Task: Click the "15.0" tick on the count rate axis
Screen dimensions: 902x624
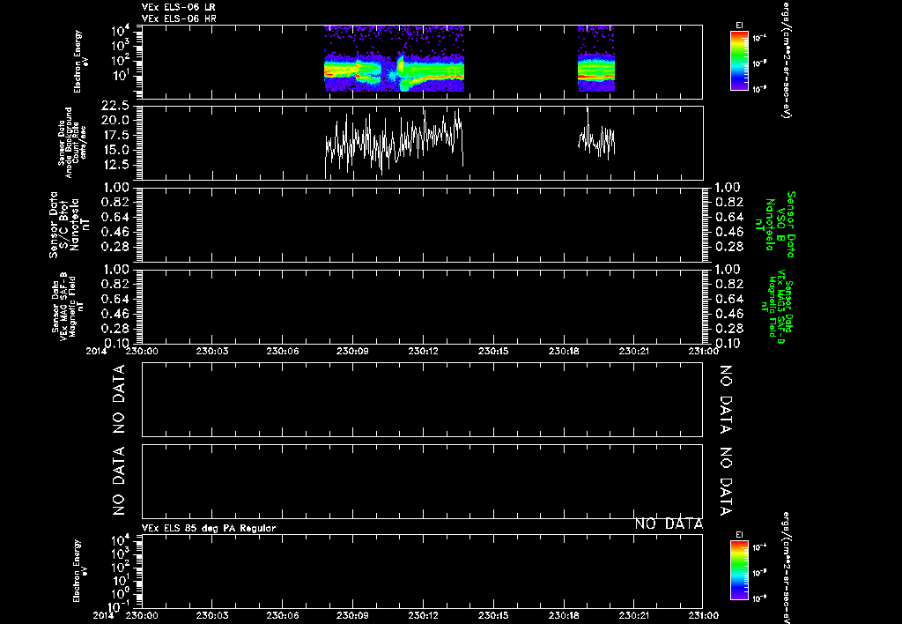Action: click(x=115, y=150)
